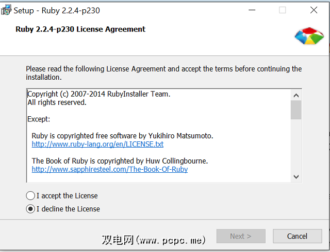The height and width of the screenshot is (252, 330).
Task: Click the license scrollbar thumb
Action: point(296,110)
